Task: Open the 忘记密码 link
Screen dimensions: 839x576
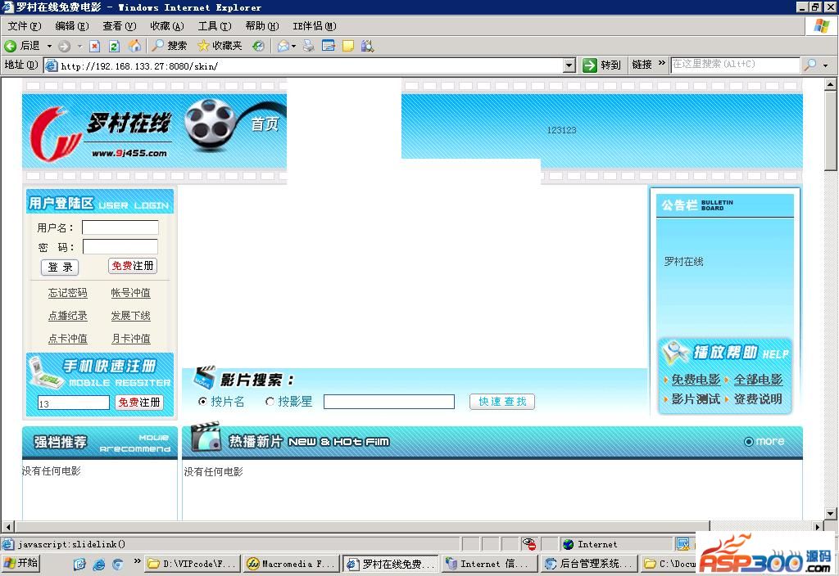Action: (67, 293)
